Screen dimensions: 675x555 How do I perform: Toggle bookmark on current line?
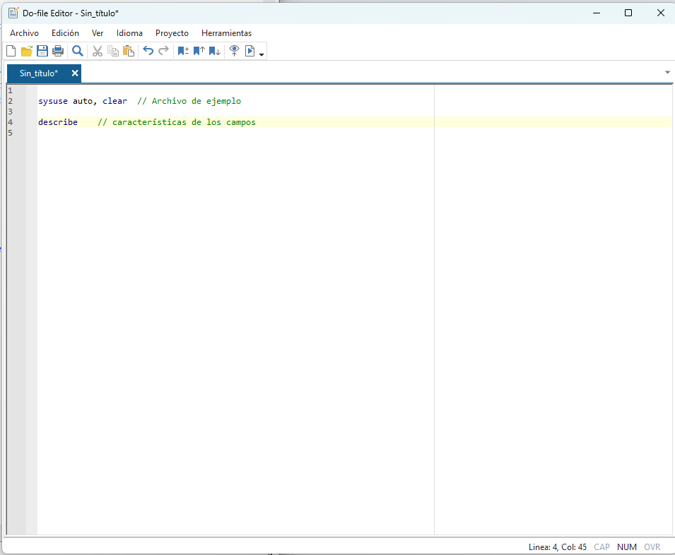point(183,51)
